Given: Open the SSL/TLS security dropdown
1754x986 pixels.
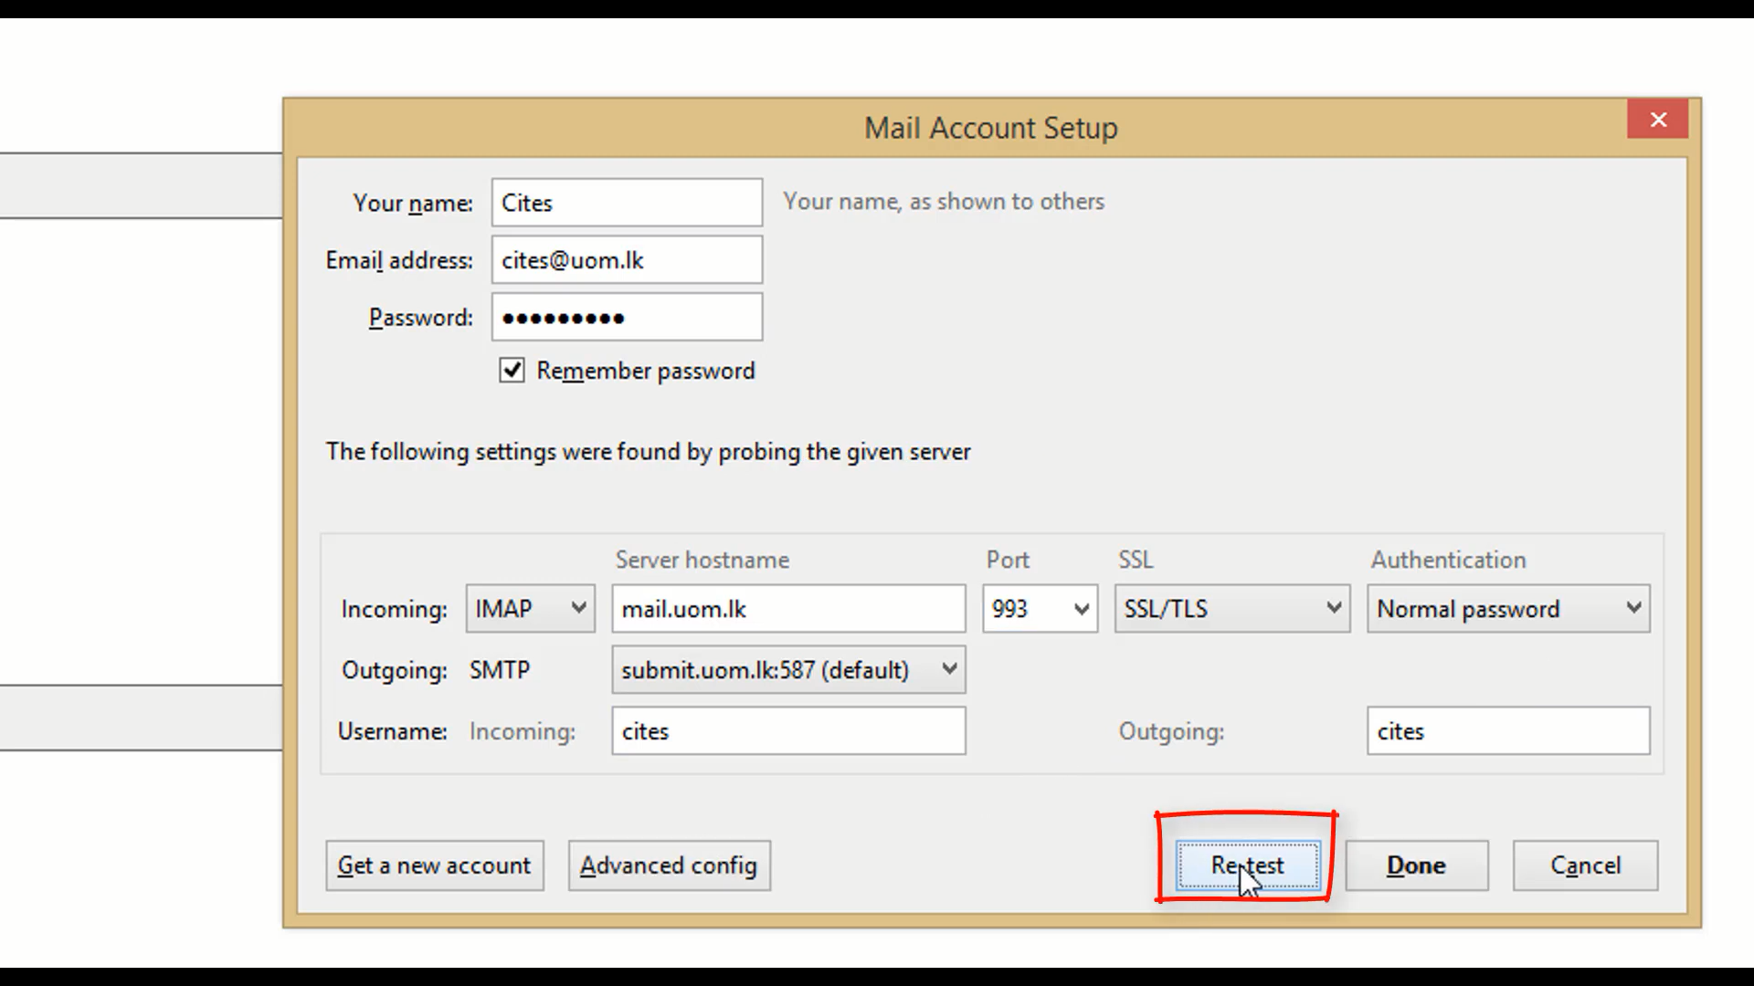Looking at the screenshot, I should click(x=1231, y=609).
